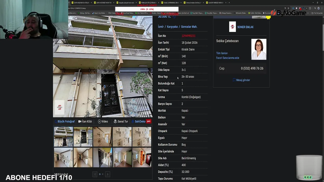Click the listing number 1294990231
The width and height of the screenshot is (324, 182).
coord(188,36)
